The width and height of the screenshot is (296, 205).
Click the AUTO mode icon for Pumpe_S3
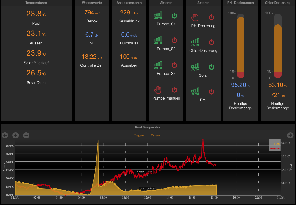coord(158,65)
